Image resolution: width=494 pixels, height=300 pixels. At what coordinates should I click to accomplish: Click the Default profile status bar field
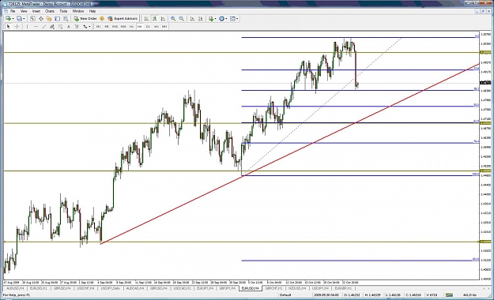point(295,295)
